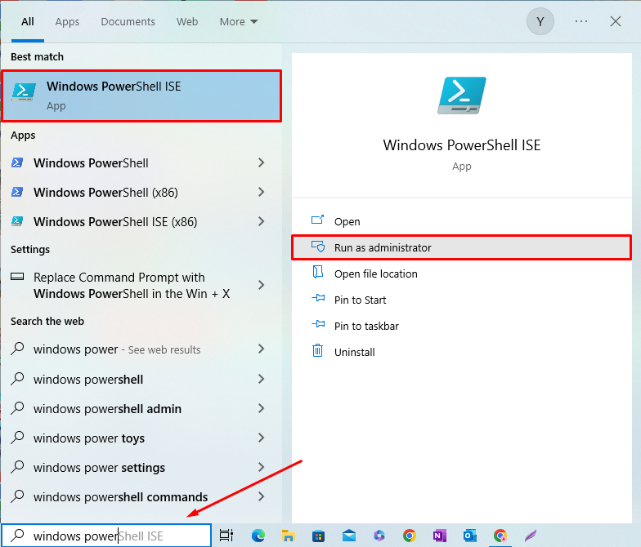Click the Pin to taskbar pin icon
Viewport: 641px width, 547px height.
318,324
